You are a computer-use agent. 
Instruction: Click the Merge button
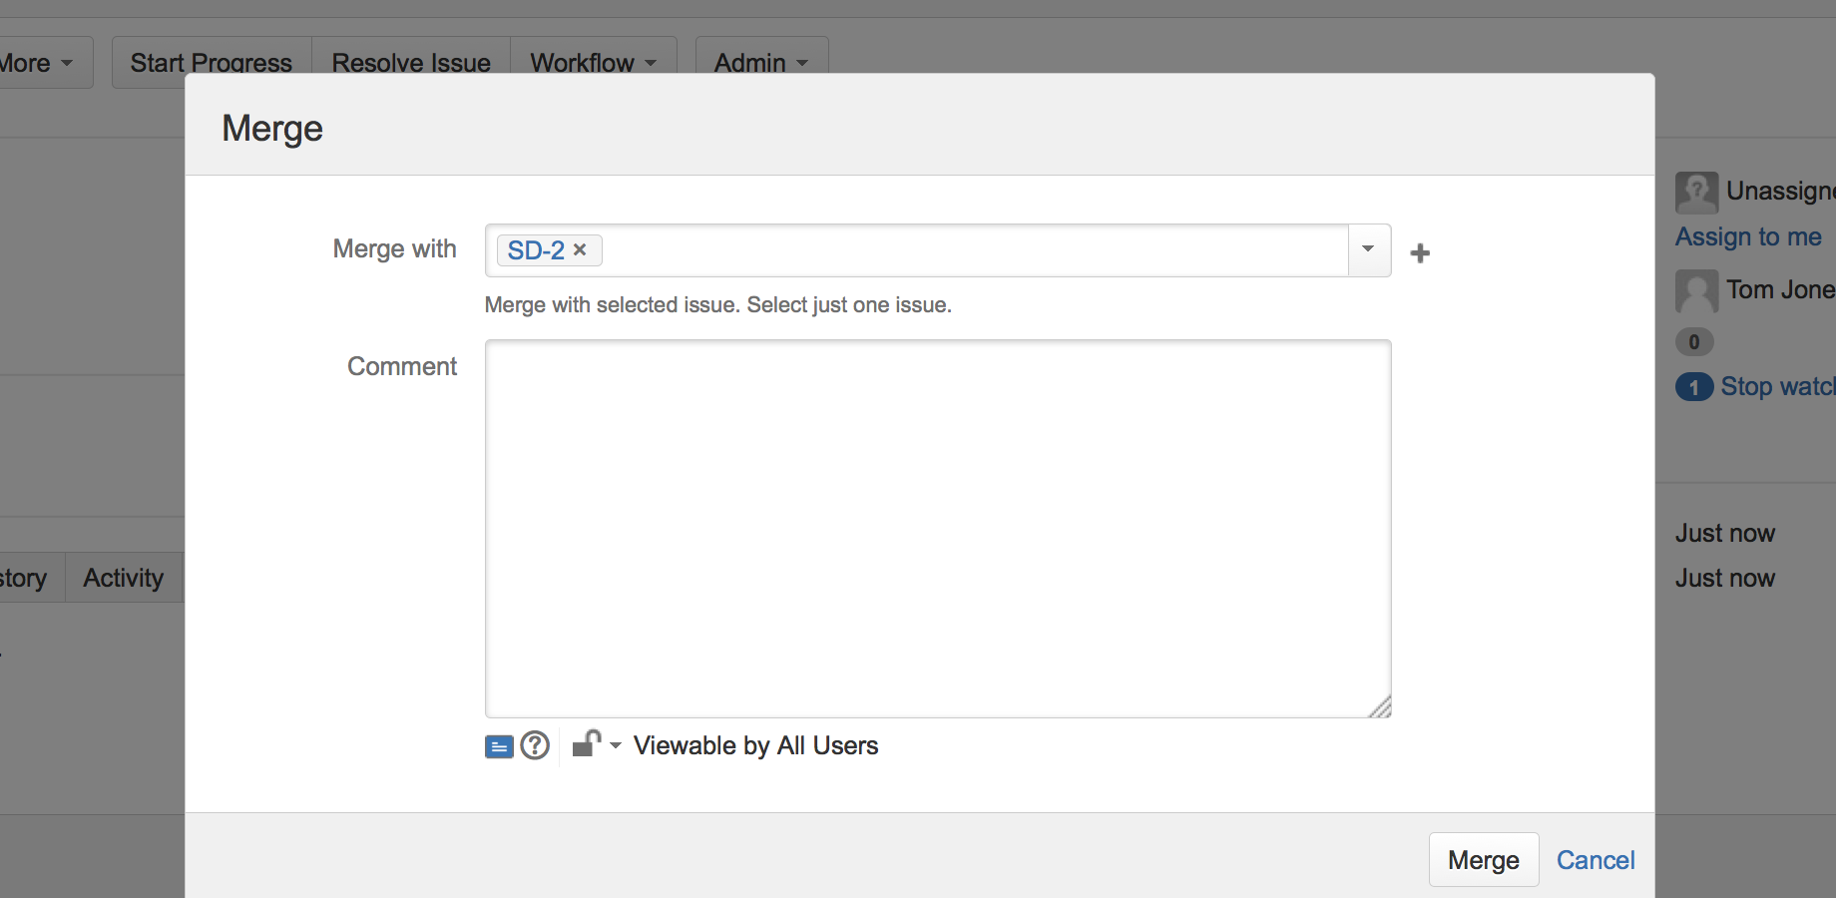pyautogui.click(x=1483, y=859)
